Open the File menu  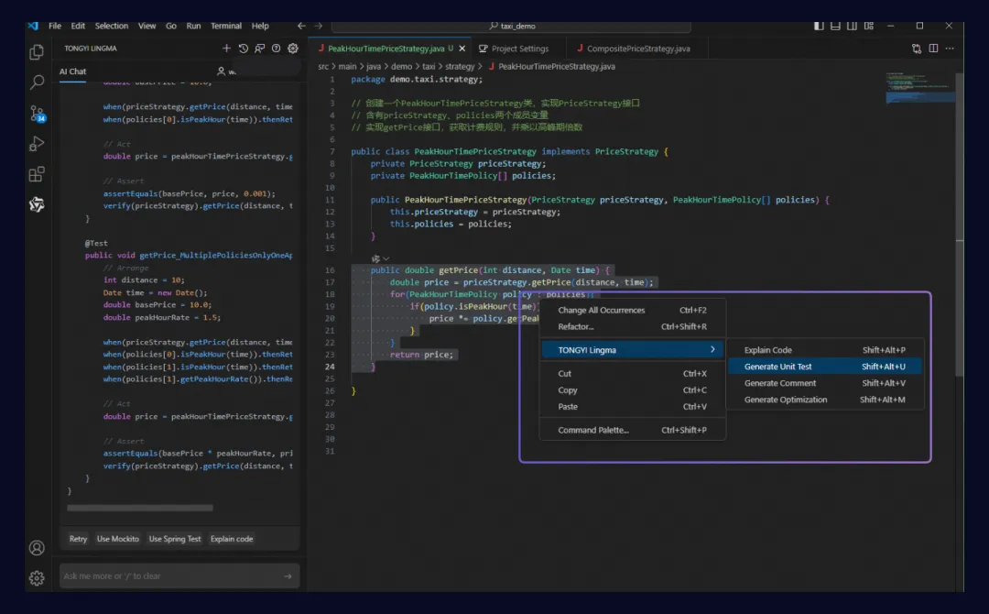[x=55, y=26]
